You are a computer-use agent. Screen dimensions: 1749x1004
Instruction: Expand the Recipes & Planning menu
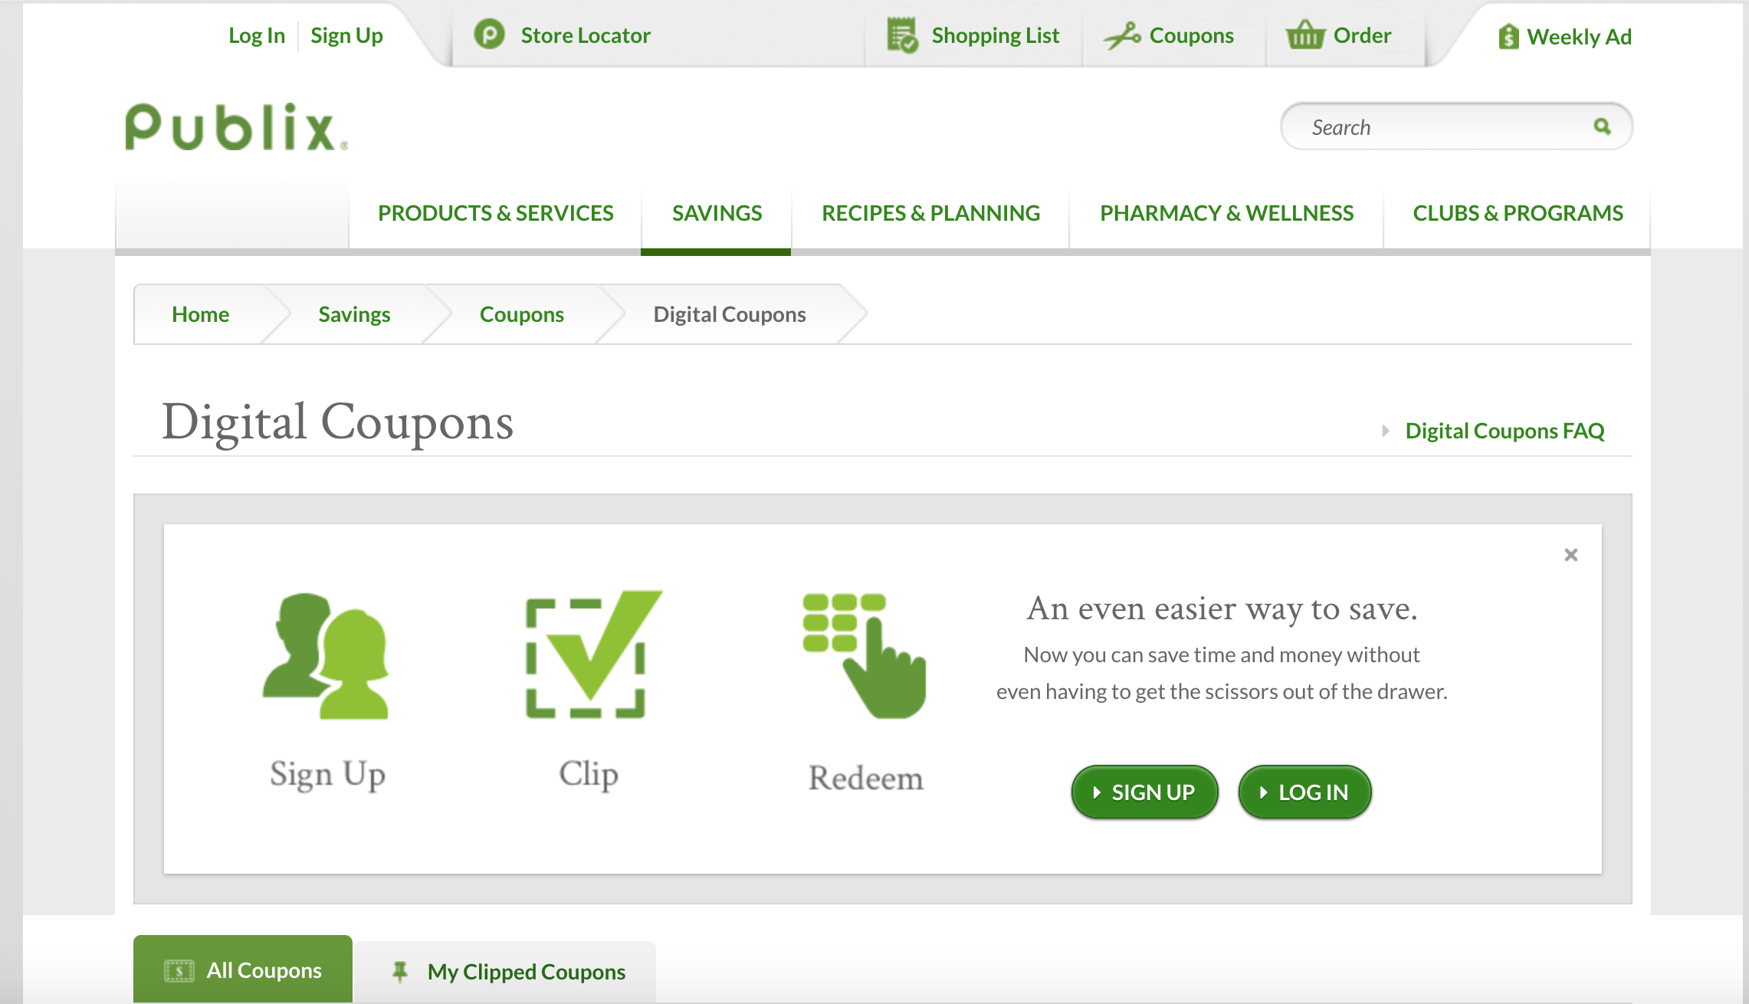(930, 213)
